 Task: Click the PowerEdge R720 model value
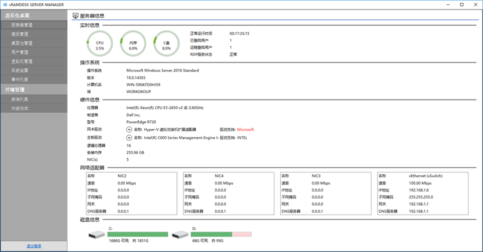pyautogui.click(x=141, y=122)
